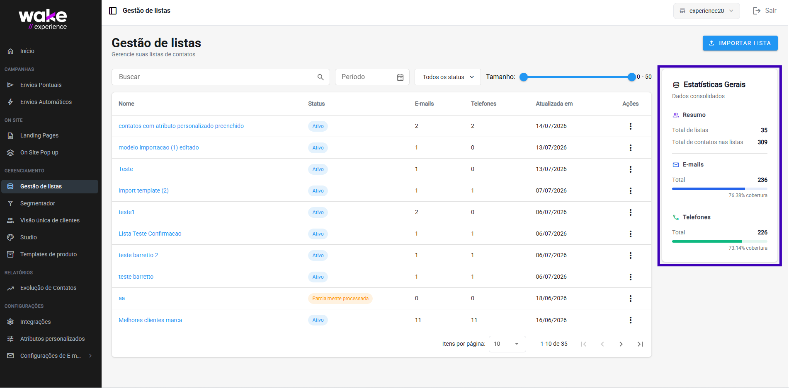Open actions for Lista Teste Confirmacao

[630, 234]
